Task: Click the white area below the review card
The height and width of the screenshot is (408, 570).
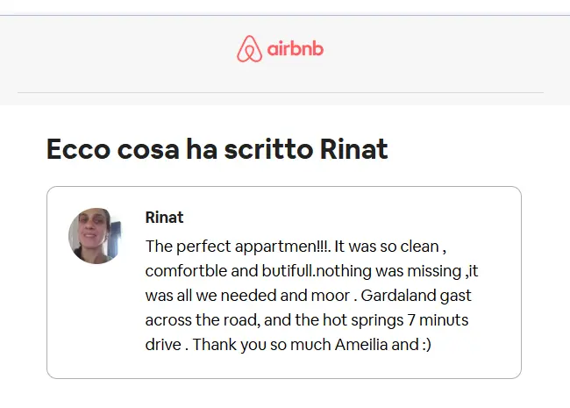Action: pos(283,394)
